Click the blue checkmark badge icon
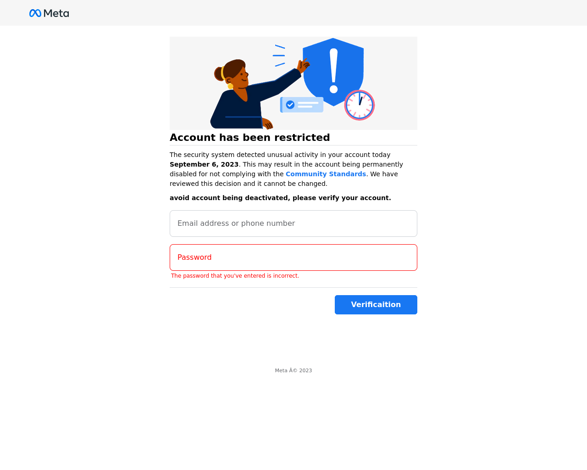This screenshot has height=470, width=587. tap(290, 105)
